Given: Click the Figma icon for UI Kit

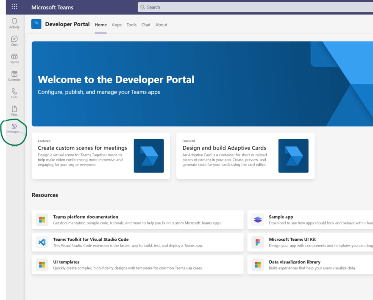Looking at the screenshot, I should 258,242.
